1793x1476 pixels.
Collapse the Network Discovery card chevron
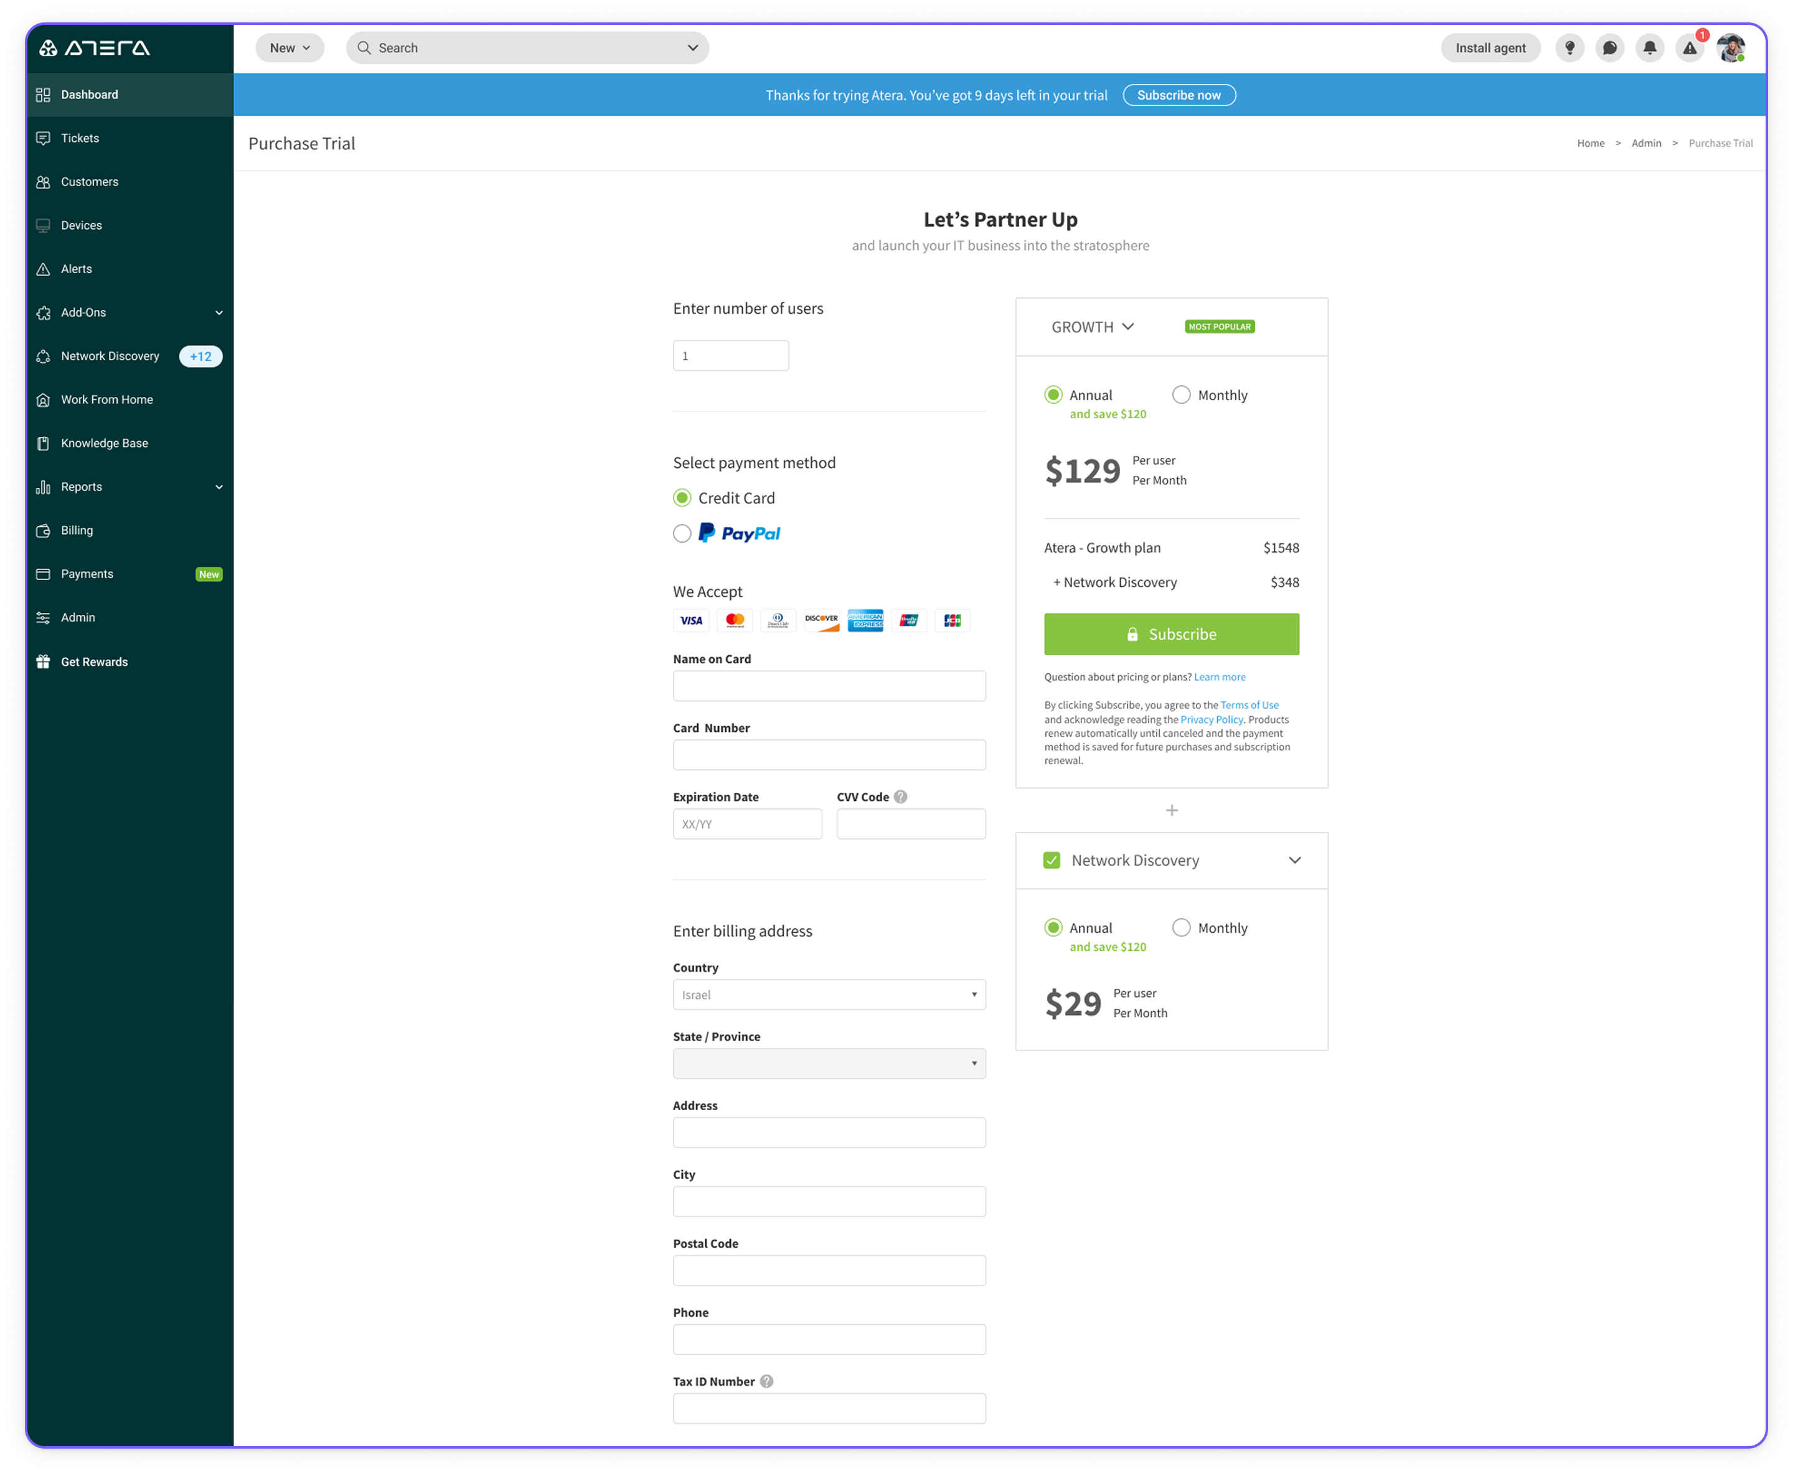[x=1294, y=859]
